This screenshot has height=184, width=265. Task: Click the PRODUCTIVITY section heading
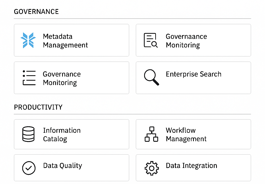pos(38,107)
